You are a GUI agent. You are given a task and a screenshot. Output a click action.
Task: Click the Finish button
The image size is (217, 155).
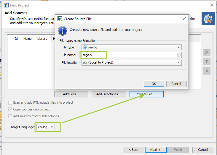[x=178, y=150]
